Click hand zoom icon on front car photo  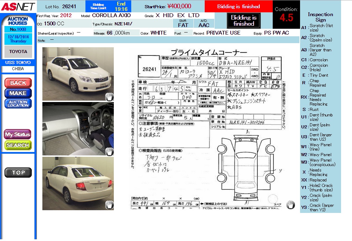[109, 97]
